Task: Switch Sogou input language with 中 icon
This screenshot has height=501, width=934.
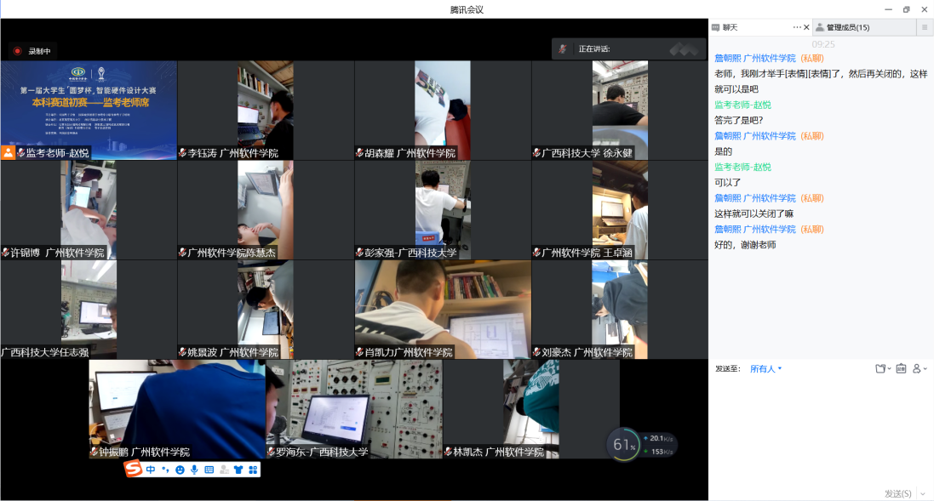Action: 151,470
